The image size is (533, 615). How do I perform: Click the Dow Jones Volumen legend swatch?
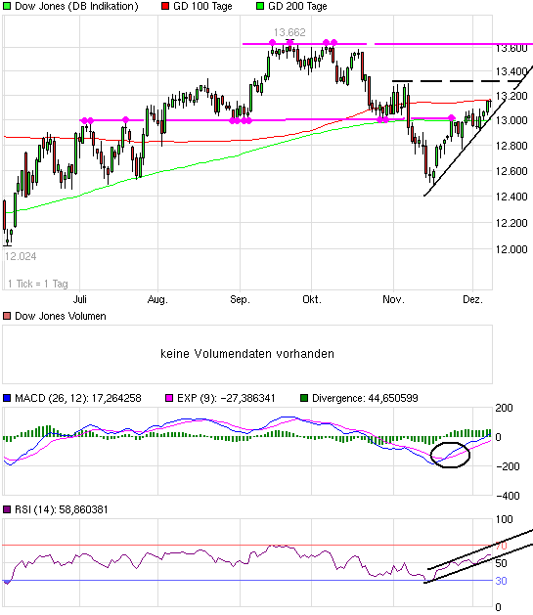tap(7, 316)
